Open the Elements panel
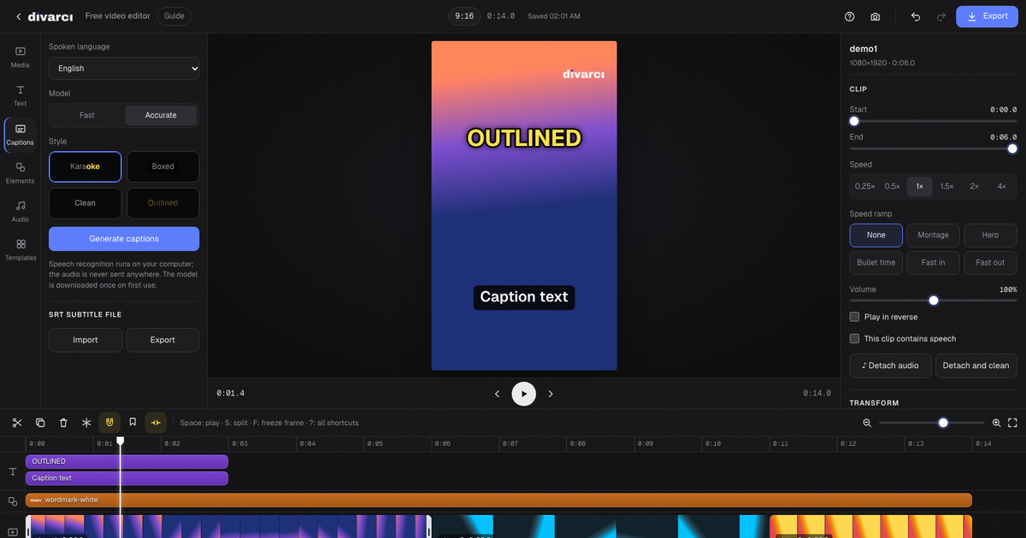Viewport: 1026px width, 538px height. click(21, 173)
